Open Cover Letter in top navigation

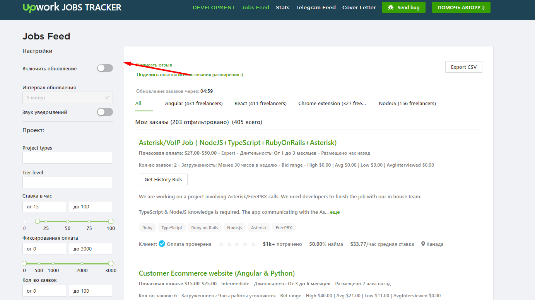pyautogui.click(x=359, y=7)
